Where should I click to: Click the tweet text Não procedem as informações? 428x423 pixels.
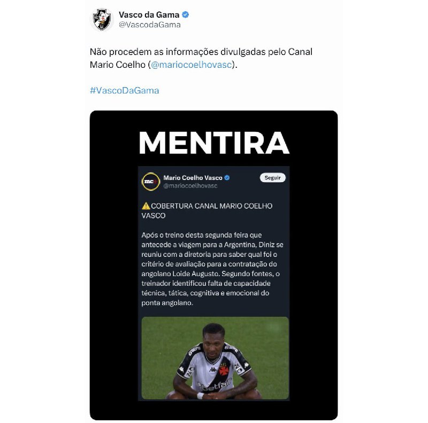201,58
